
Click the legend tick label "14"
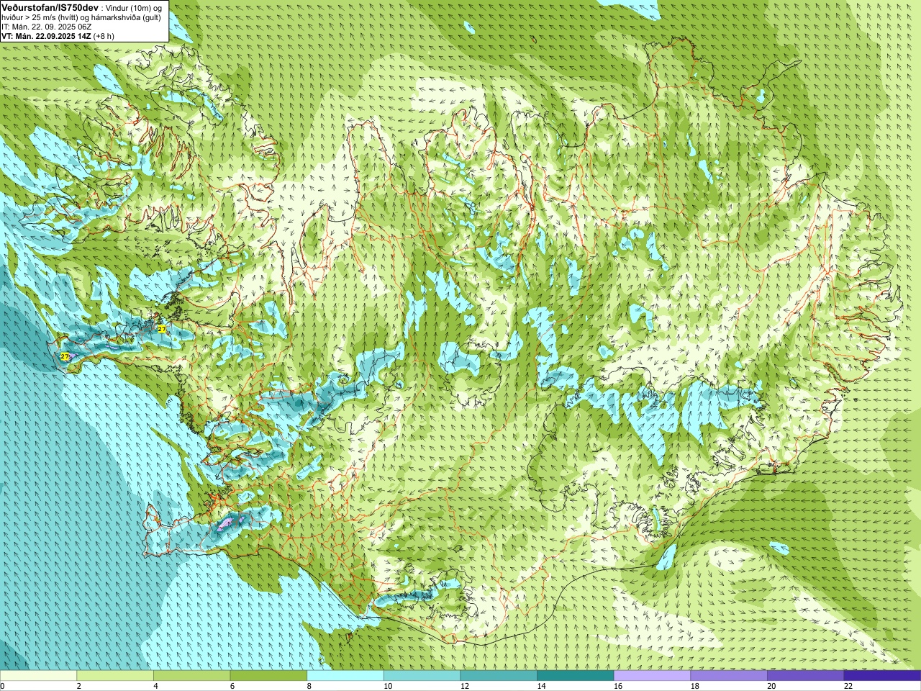click(x=541, y=686)
